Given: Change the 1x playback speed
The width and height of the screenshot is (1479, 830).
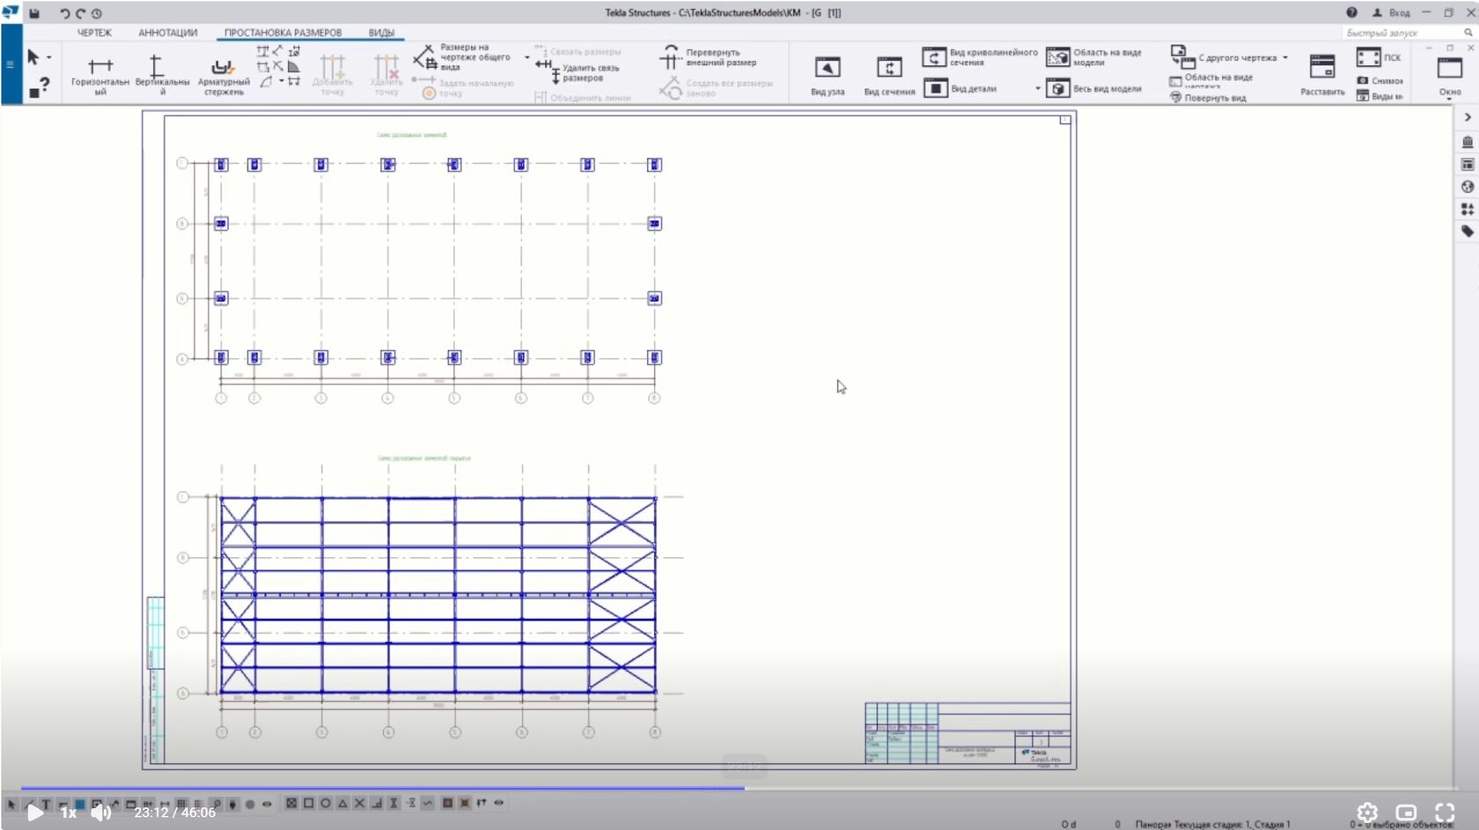Looking at the screenshot, I should tap(69, 812).
